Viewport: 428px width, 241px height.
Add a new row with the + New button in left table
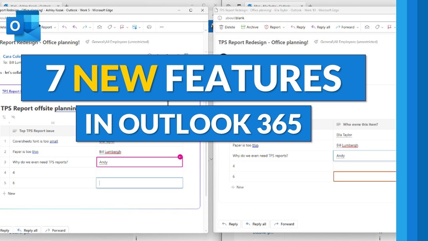coord(9,193)
